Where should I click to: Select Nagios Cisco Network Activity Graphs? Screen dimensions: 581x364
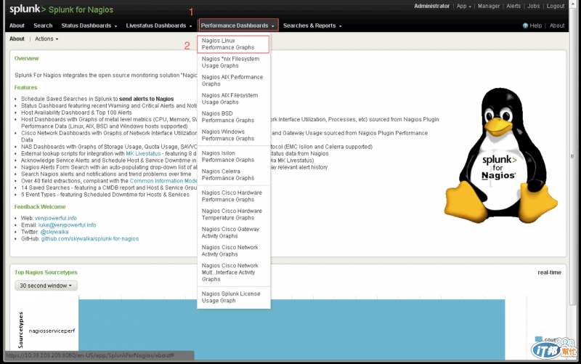234,251
